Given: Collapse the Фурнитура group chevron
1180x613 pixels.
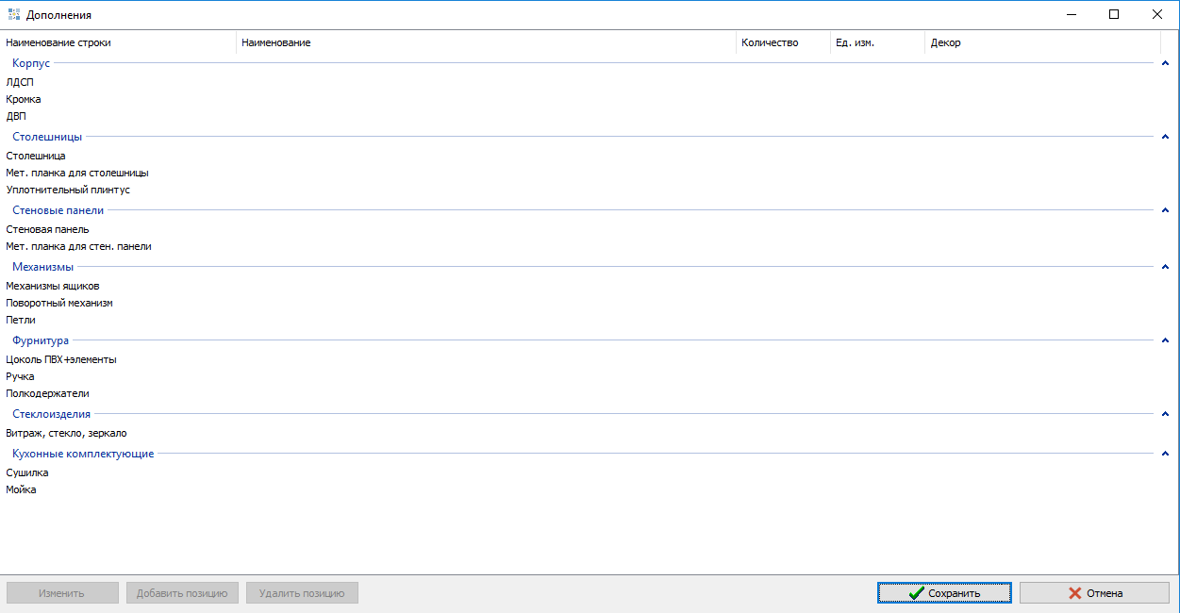Looking at the screenshot, I should point(1166,340).
